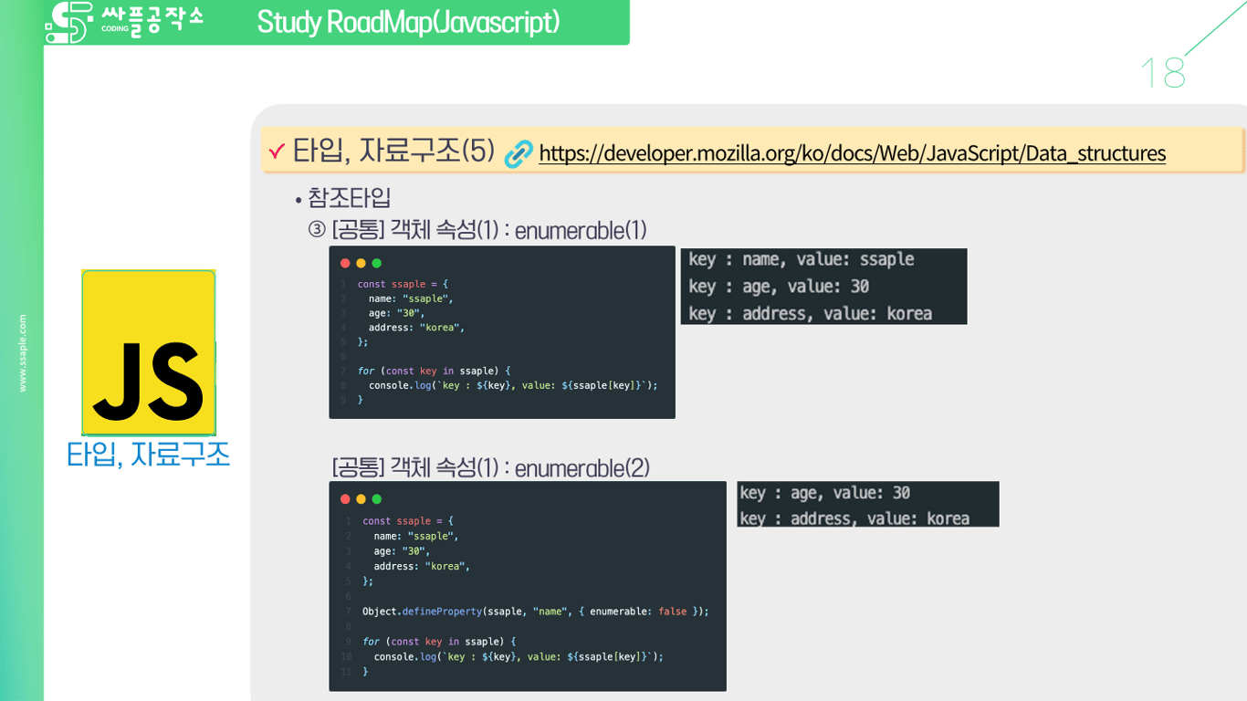Viewport: 1247px width, 701px height.
Task: Select the red dot on the second code window
Action: (345, 499)
